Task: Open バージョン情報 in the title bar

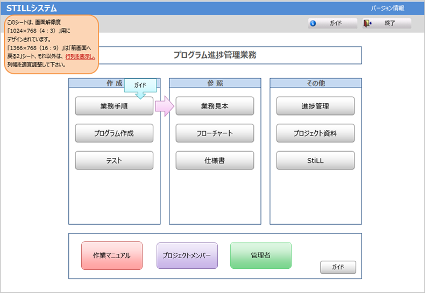Action: (x=387, y=8)
